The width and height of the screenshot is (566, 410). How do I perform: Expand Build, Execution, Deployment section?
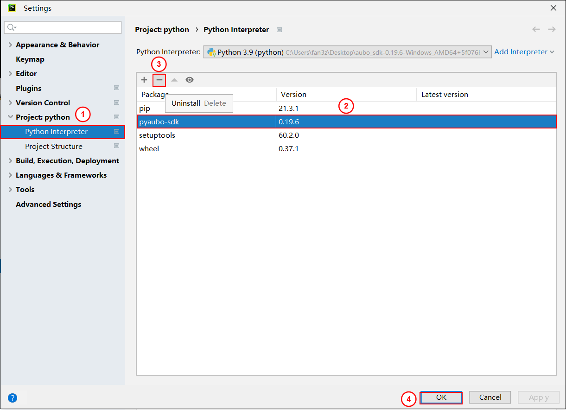[x=10, y=160]
